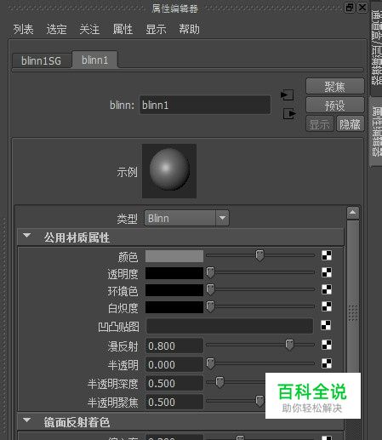Click the input connection arrow icon
The image size is (382, 440).
click(x=287, y=94)
